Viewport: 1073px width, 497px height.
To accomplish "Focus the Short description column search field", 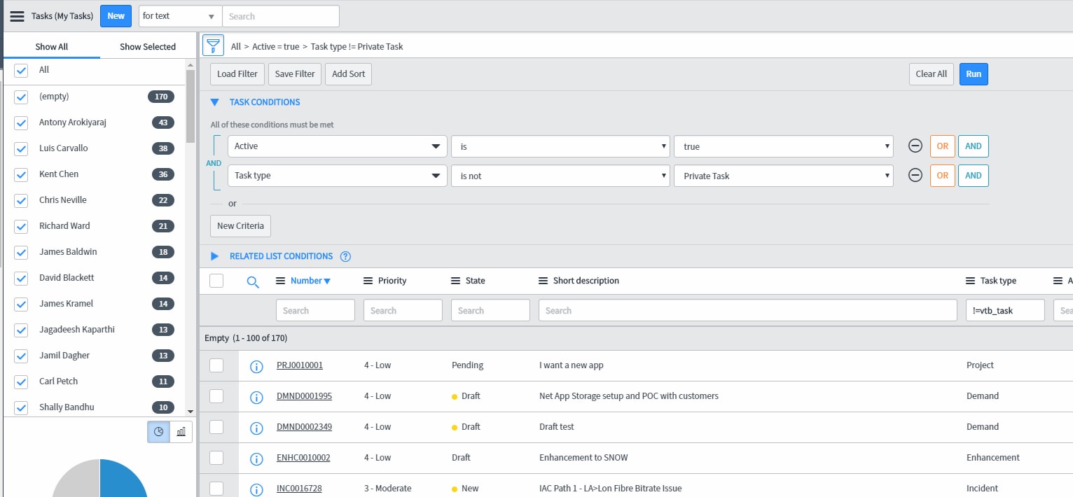I will pyautogui.click(x=747, y=310).
